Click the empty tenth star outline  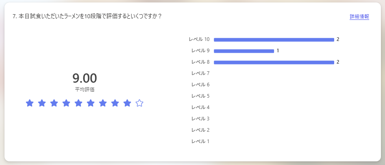pyautogui.click(x=139, y=103)
